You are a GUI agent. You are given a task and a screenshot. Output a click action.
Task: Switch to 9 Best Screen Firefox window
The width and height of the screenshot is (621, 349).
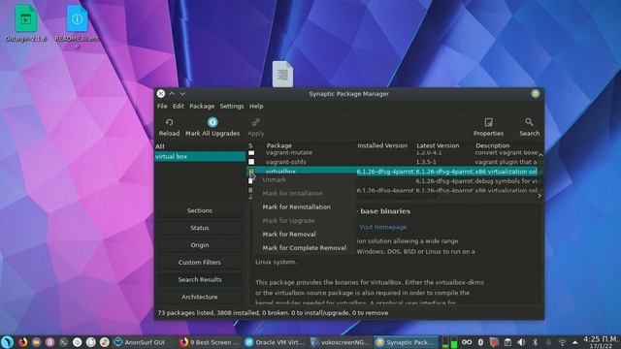210,342
